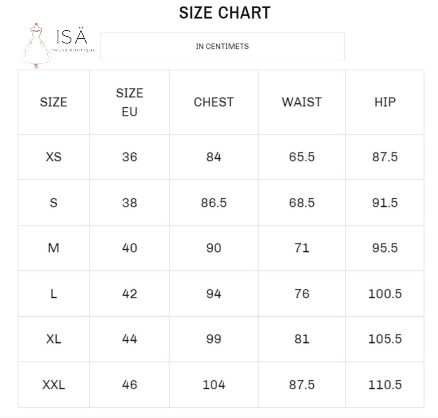This screenshot has width=438, height=418.
Task: Click chest value 86.5 cell
Action: click(214, 203)
